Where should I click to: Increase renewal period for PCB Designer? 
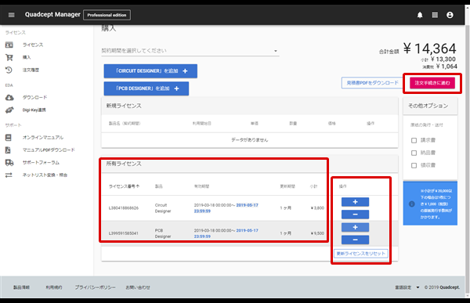(355, 227)
